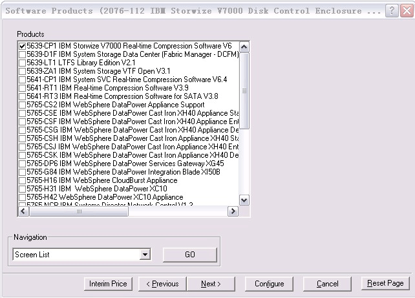The height and width of the screenshot is (298, 415).
Task: Tick 5639-LT1 LTFS Library Edition checkbox
Action: [x=22, y=63]
